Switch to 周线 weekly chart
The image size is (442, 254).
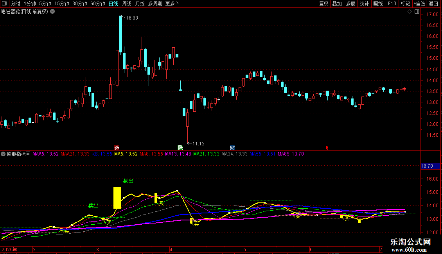tap(127, 4)
